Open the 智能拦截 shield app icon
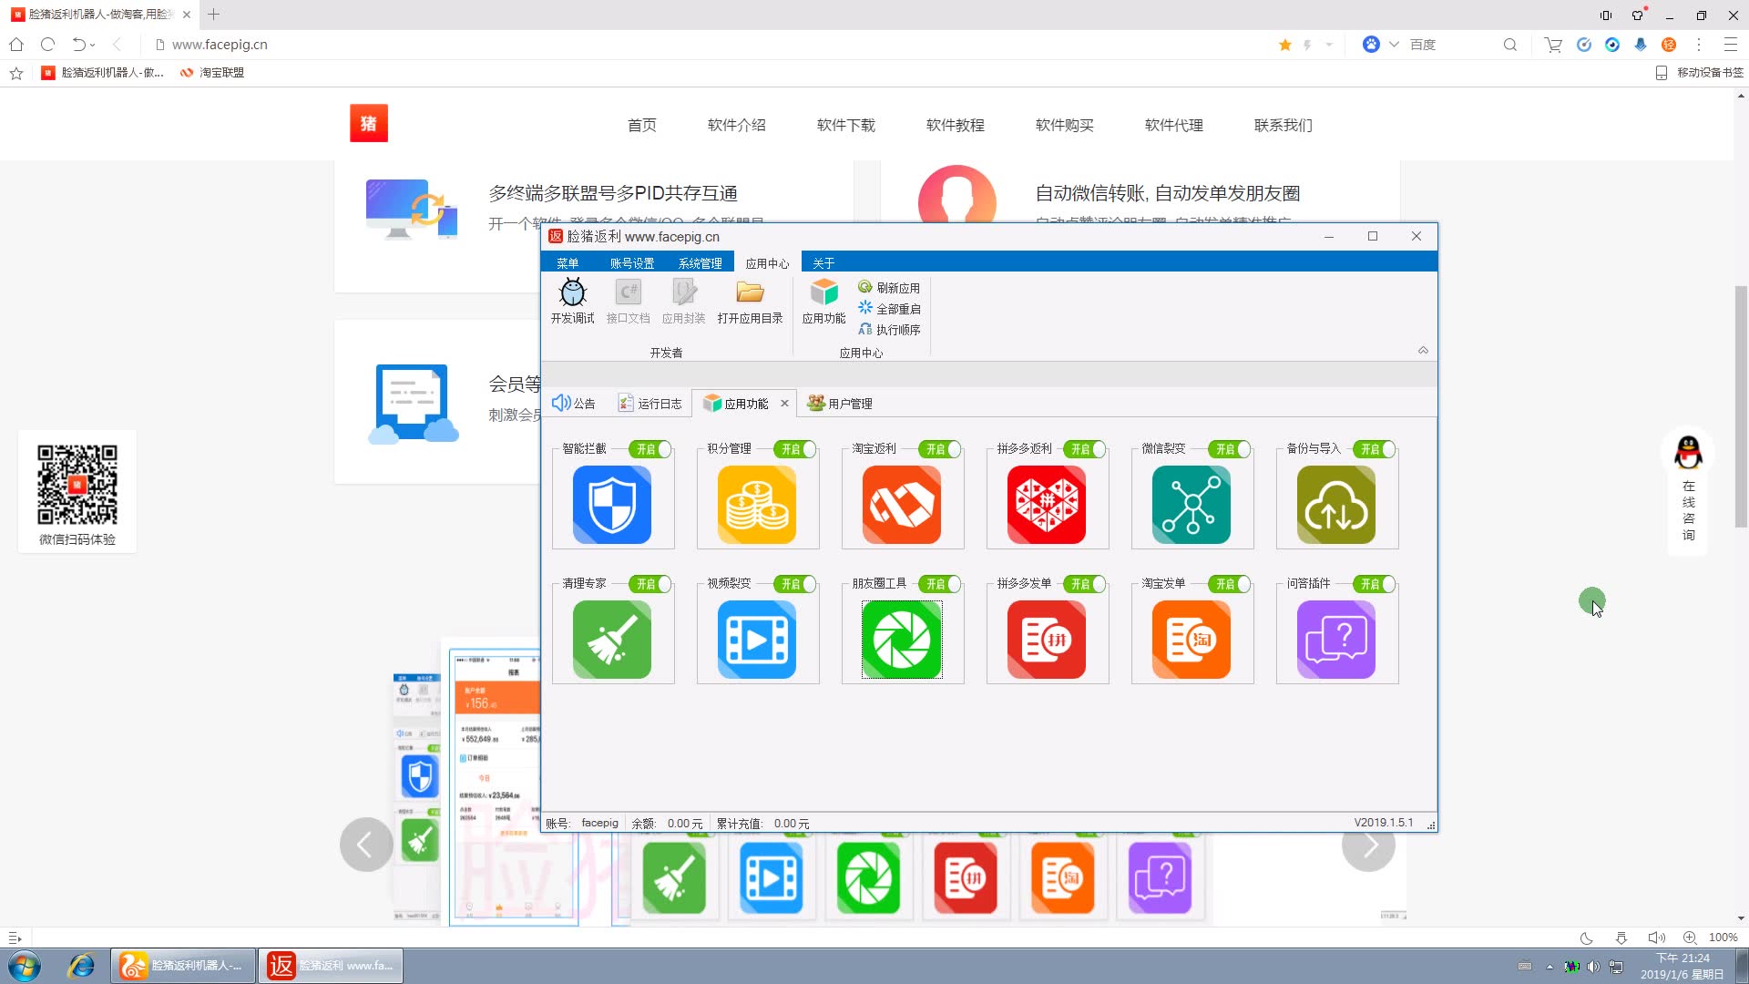Screen dimensions: 1749x984 point(611,505)
